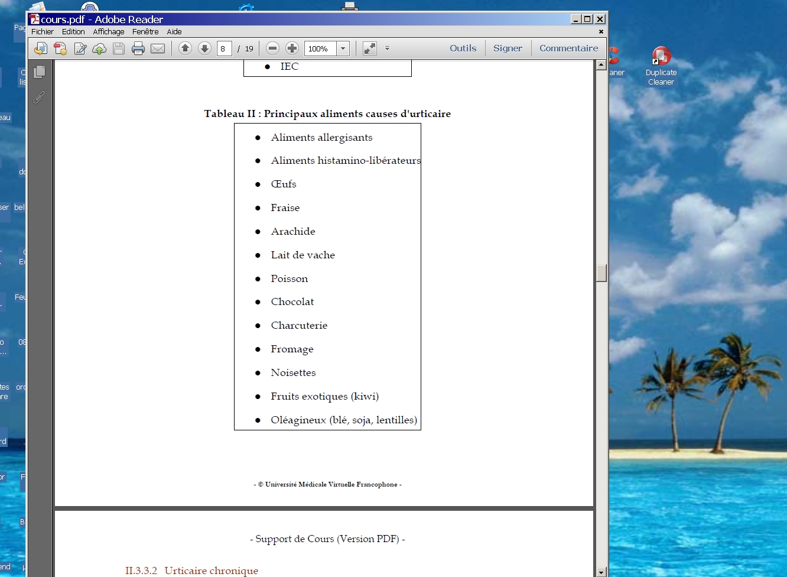The width and height of the screenshot is (787, 577).
Task: Click the 'Chocolat' list item
Action: click(292, 302)
